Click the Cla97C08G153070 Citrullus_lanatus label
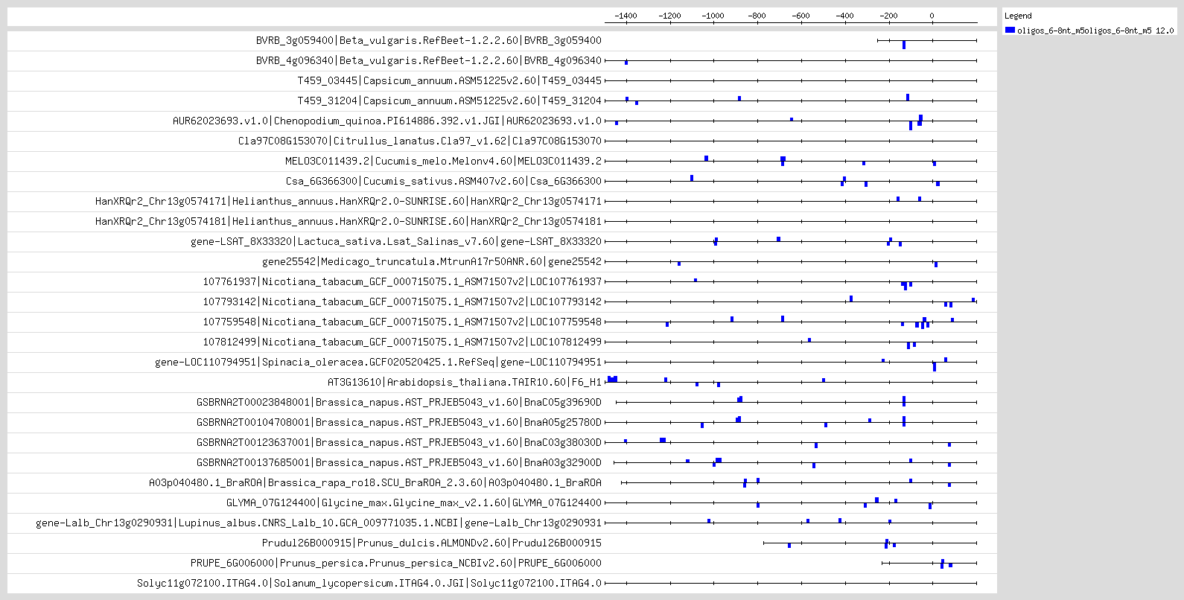1184x600 pixels. [420, 141]
